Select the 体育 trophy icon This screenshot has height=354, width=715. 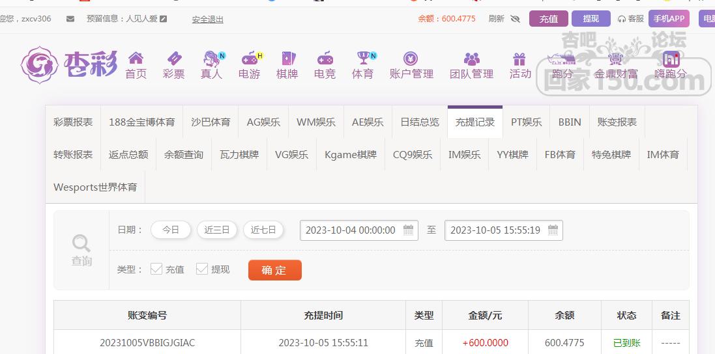pyautogui.click(x=364, y=59)
